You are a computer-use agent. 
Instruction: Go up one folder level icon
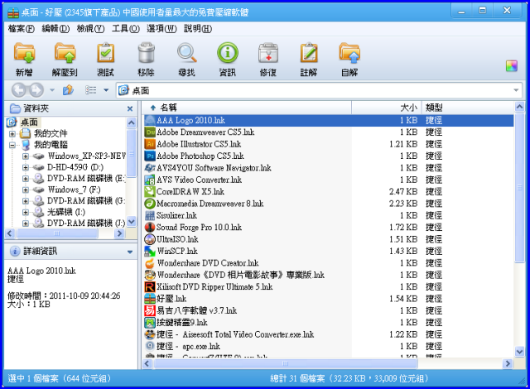point(68,90)
